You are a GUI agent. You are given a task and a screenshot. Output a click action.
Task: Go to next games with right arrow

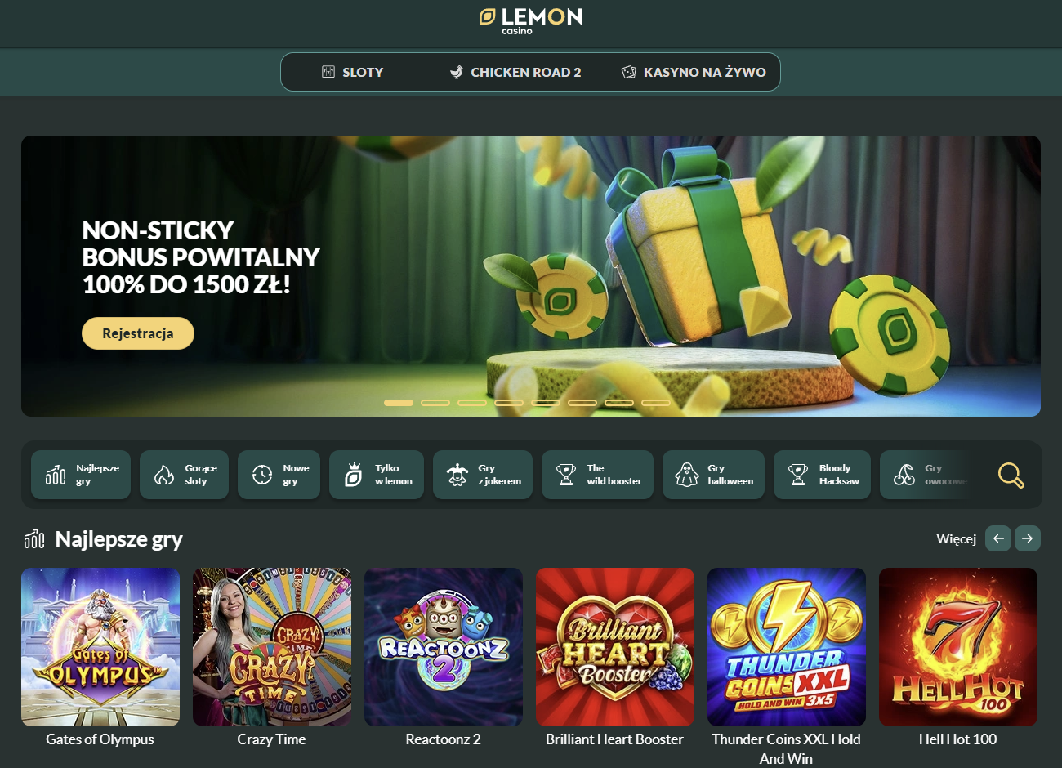click(1027, 538)
